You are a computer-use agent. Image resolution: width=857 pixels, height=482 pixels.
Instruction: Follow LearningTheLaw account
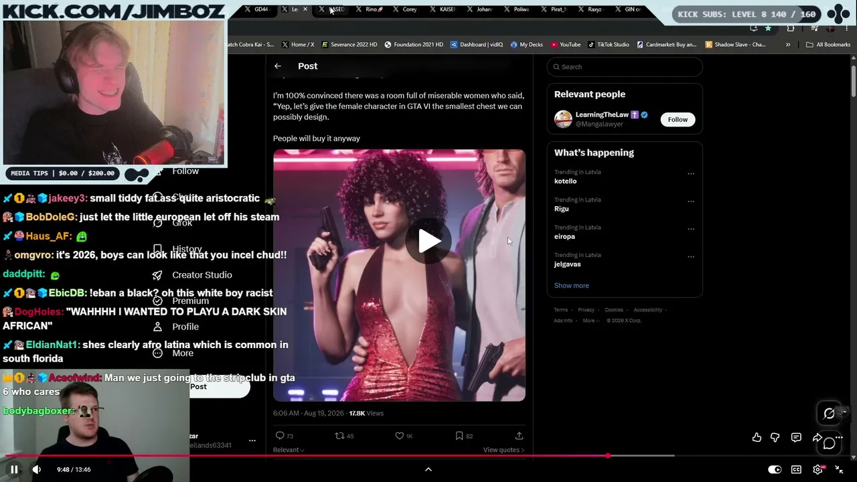678,119
